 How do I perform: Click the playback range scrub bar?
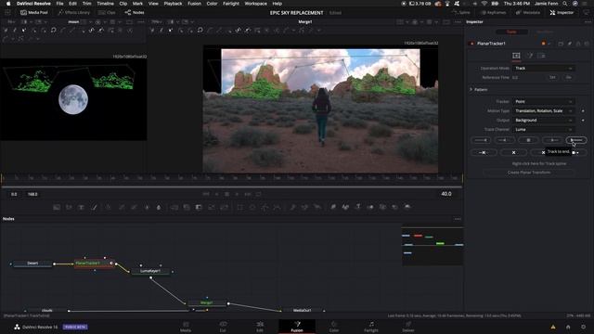pos(232,187)
